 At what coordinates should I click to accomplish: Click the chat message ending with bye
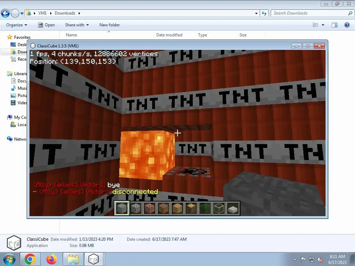tap(76, 185)
